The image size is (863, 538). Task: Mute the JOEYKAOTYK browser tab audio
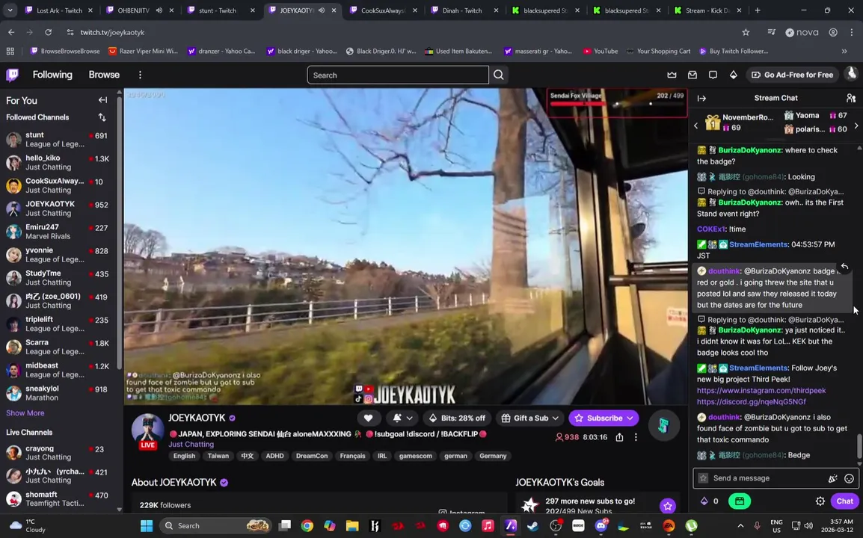coord(322,10)
